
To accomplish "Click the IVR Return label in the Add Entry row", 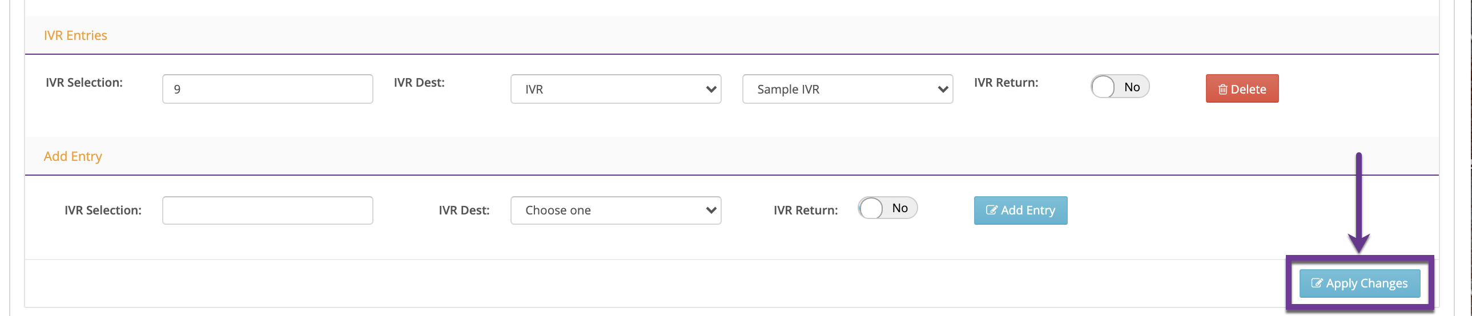I will (805, 210).
